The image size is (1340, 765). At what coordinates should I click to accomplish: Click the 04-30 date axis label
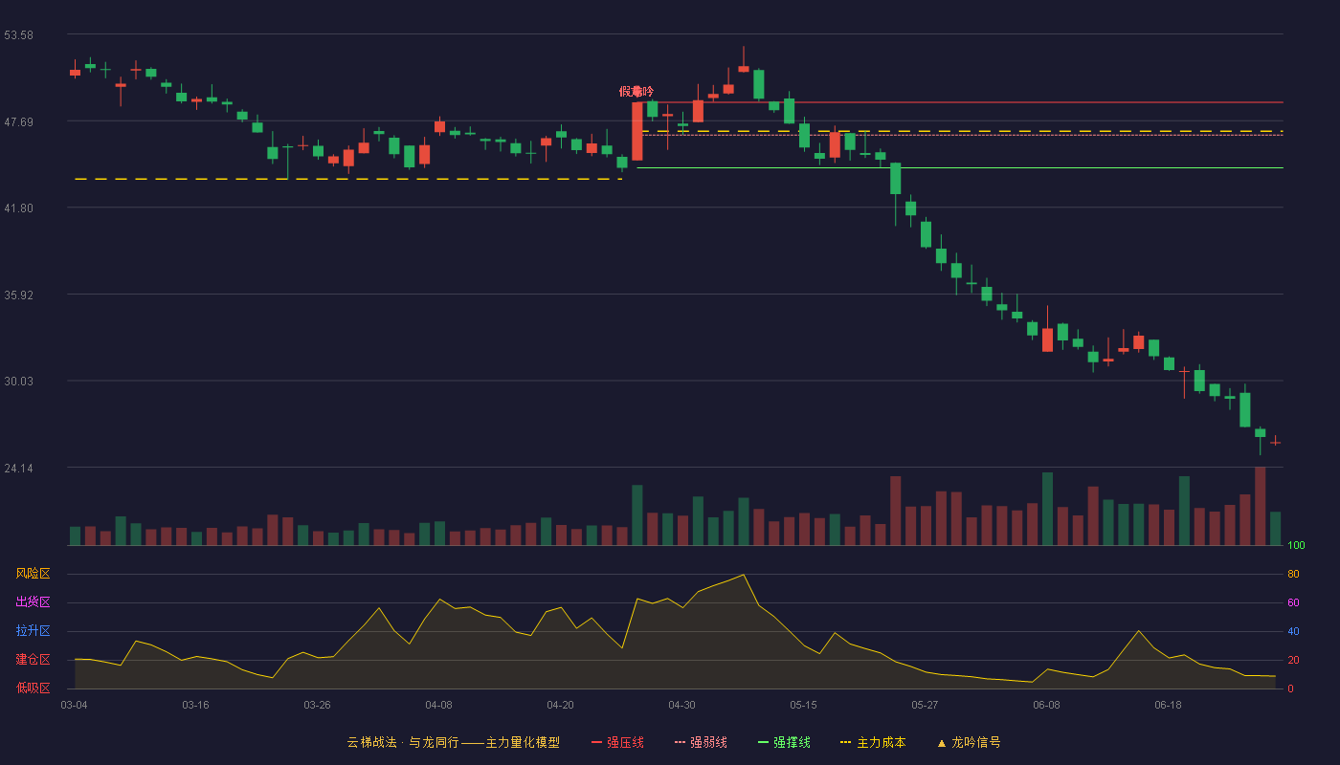coord(681,705)
